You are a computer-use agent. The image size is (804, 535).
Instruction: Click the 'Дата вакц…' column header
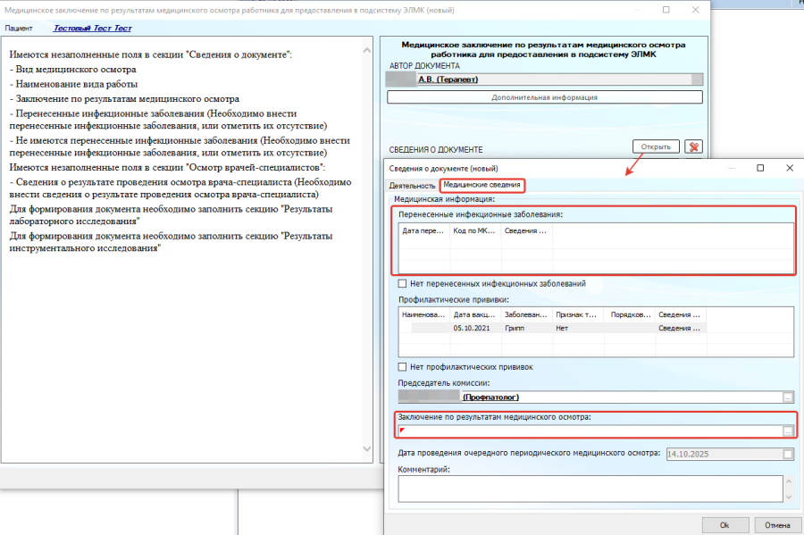pos(475,314)
